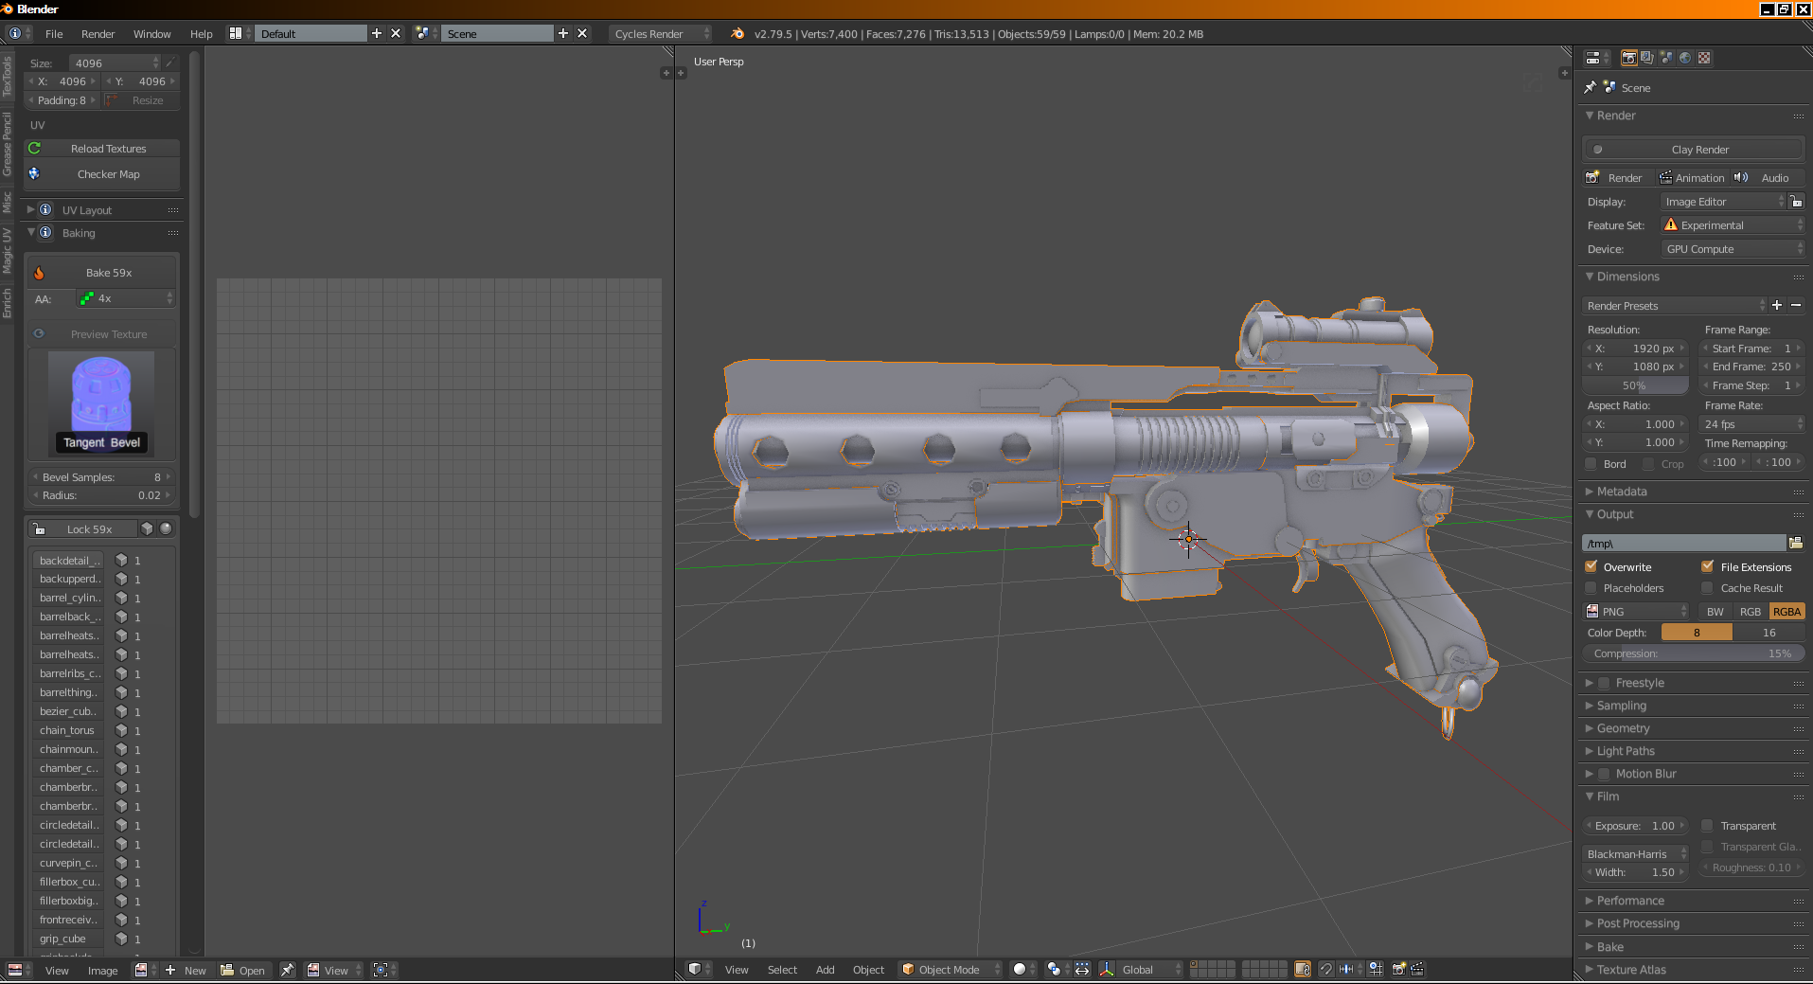This screenshot has width=1813, height=984.
Task: Open the pivot point selector
Action: point(1058,969)
